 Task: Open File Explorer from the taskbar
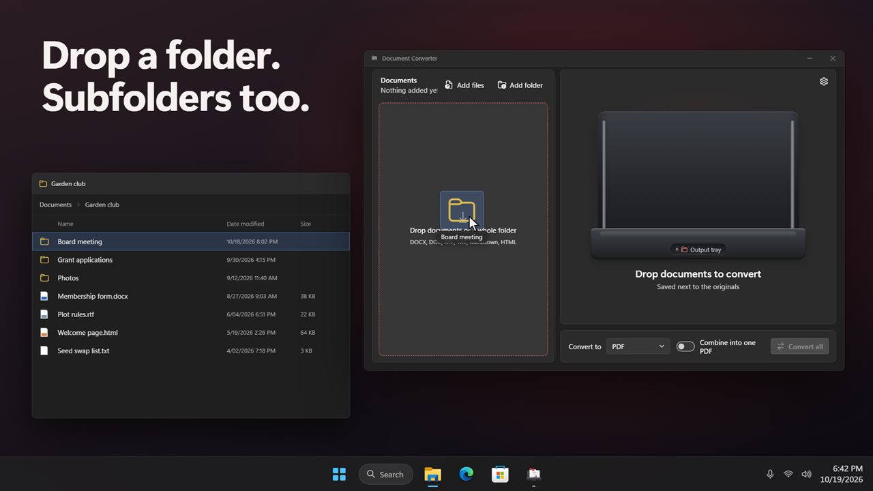432,474
